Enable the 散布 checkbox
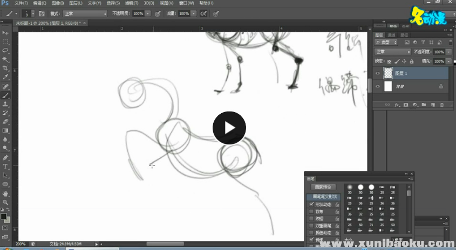 [x=311, y=212]
